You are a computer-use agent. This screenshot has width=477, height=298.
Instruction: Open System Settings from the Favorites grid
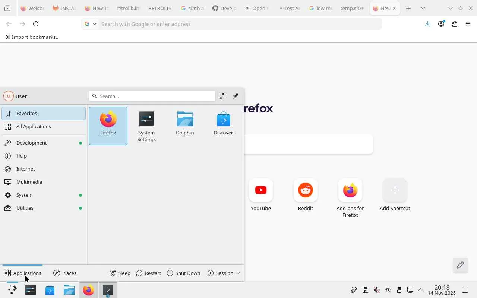click(x=146, y=126)
